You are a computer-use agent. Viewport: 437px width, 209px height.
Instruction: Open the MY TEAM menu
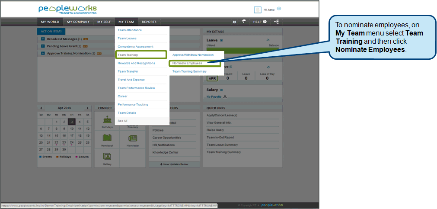point(126,22)
